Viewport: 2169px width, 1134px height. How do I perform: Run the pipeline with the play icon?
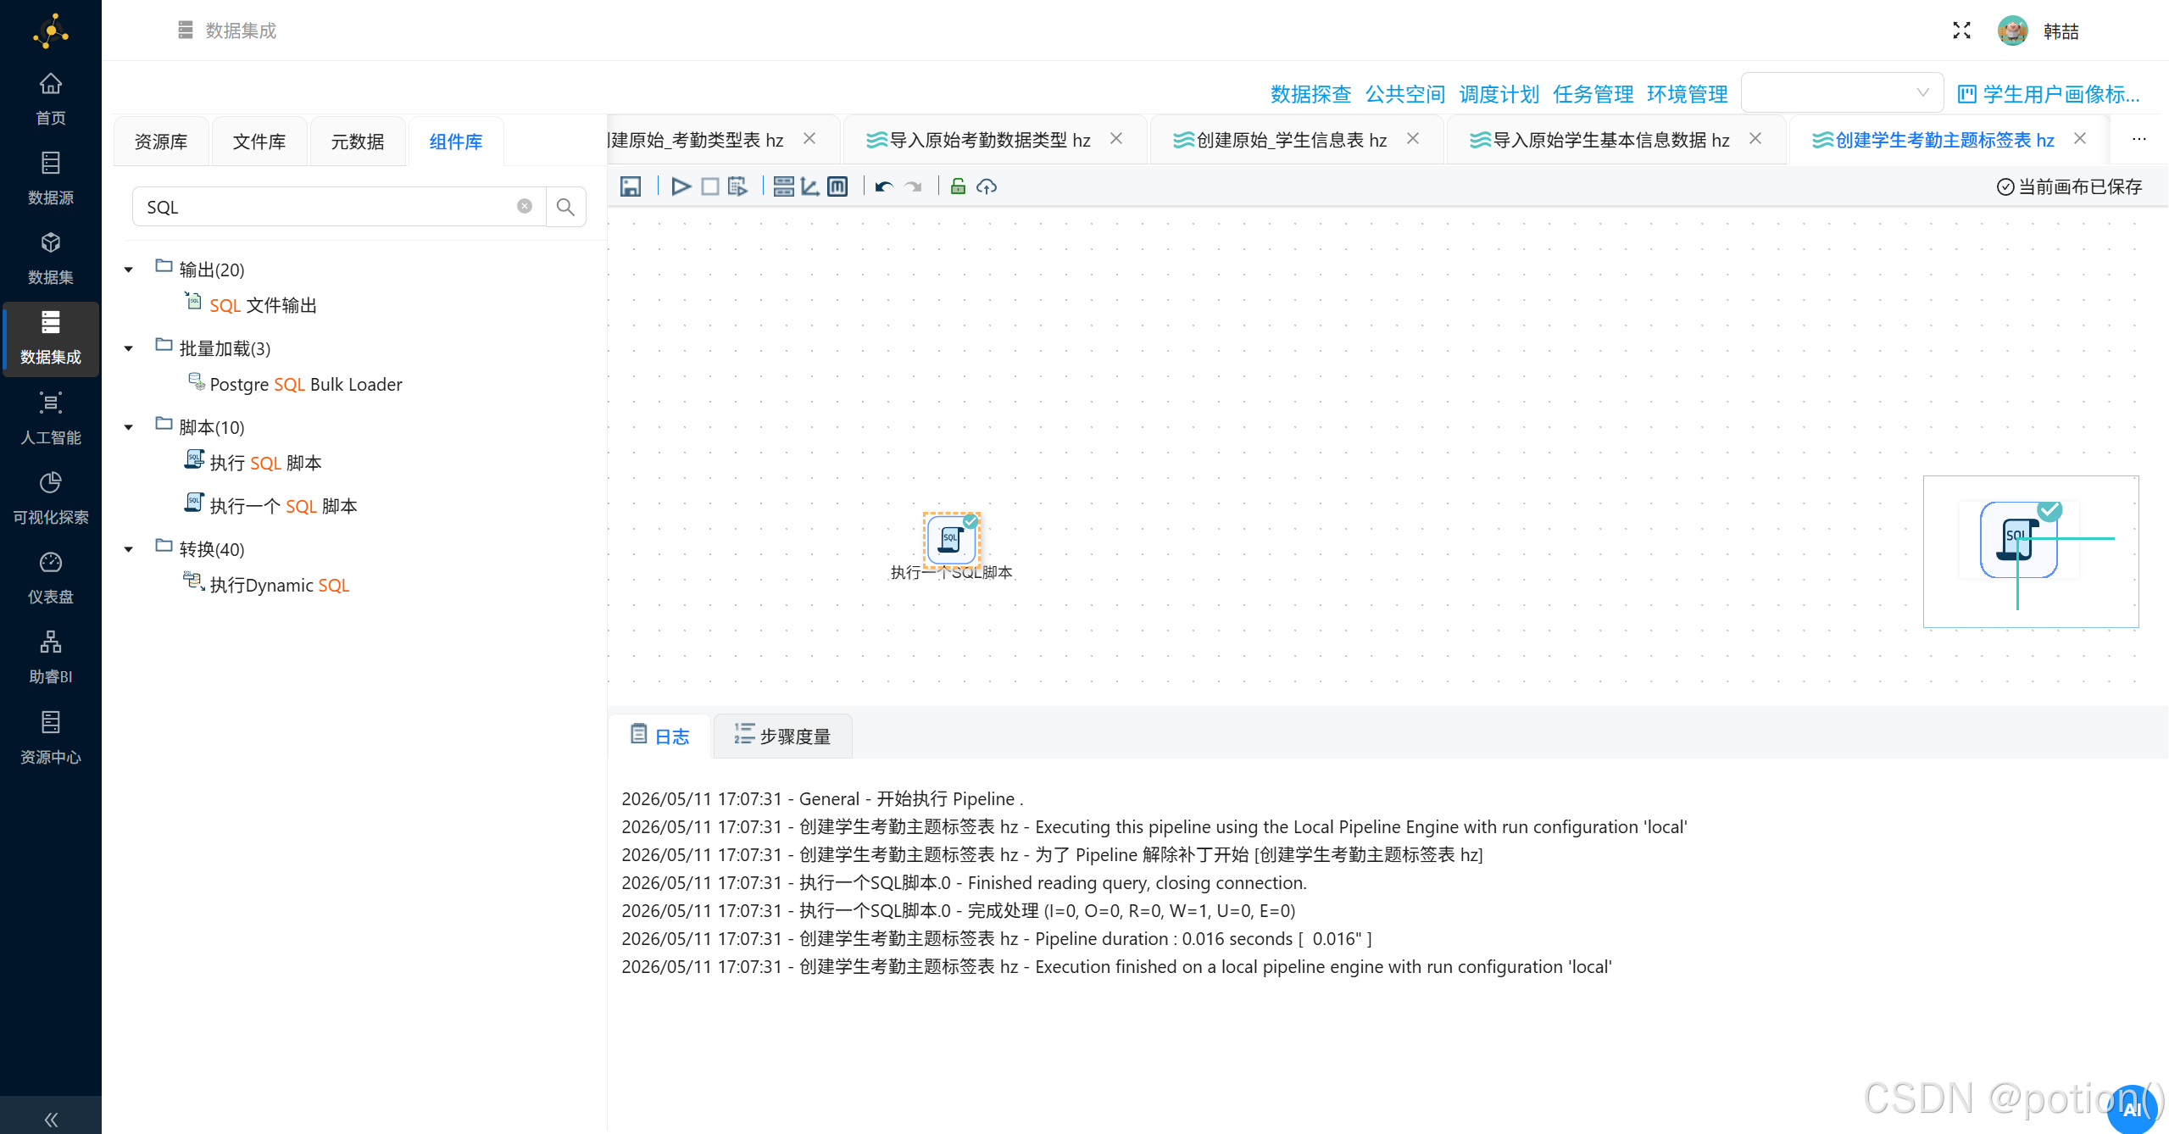tap(681, 186)
